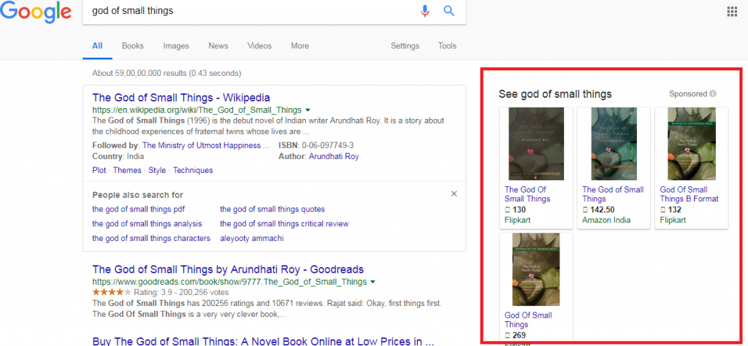The width and height of the screenshot is (748, 346).
Task: Click the 142.50 price text
Action: coord(598,209)
